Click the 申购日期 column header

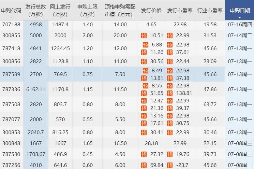(x=240, y=10)
